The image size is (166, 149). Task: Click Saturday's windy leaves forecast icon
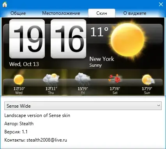click(115, 79)
